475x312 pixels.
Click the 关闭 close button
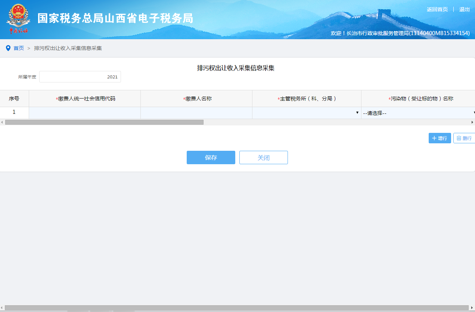[264, 157]
